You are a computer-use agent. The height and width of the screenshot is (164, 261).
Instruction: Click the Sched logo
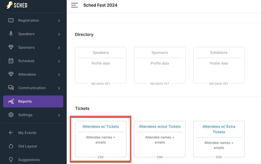tap(17, 5)
